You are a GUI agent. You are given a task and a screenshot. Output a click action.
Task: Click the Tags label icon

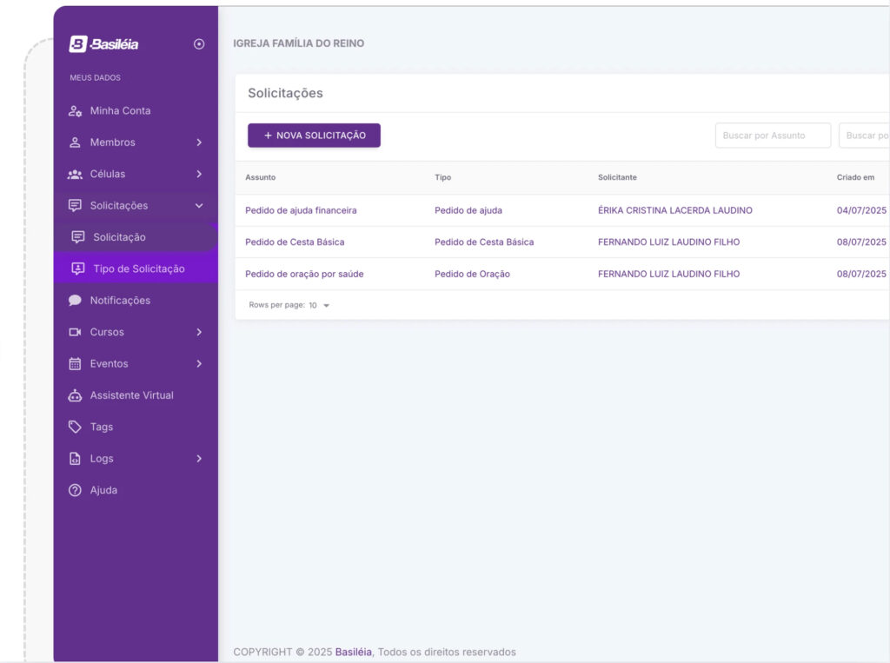[x=76, y=428]
